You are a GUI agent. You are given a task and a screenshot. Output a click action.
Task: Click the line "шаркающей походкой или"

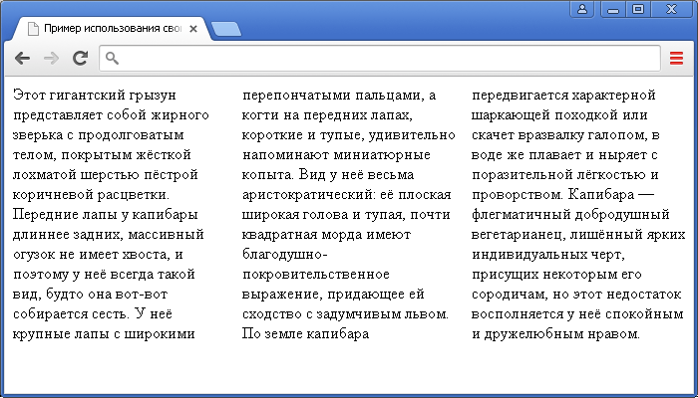pos(559,115)
